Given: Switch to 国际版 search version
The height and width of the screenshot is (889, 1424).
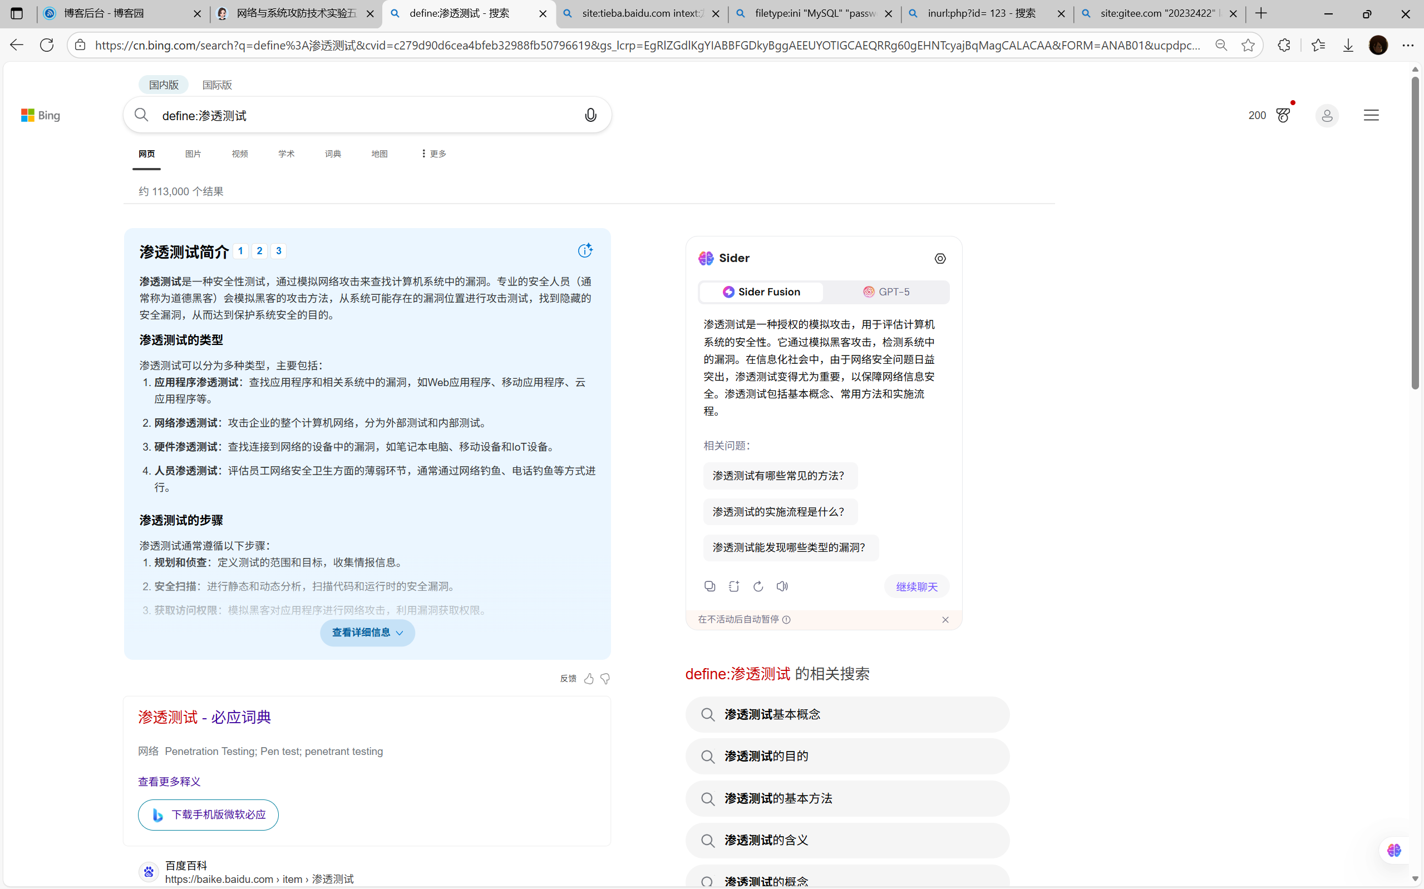Looking at the screenshot, I should coord(217,85).
